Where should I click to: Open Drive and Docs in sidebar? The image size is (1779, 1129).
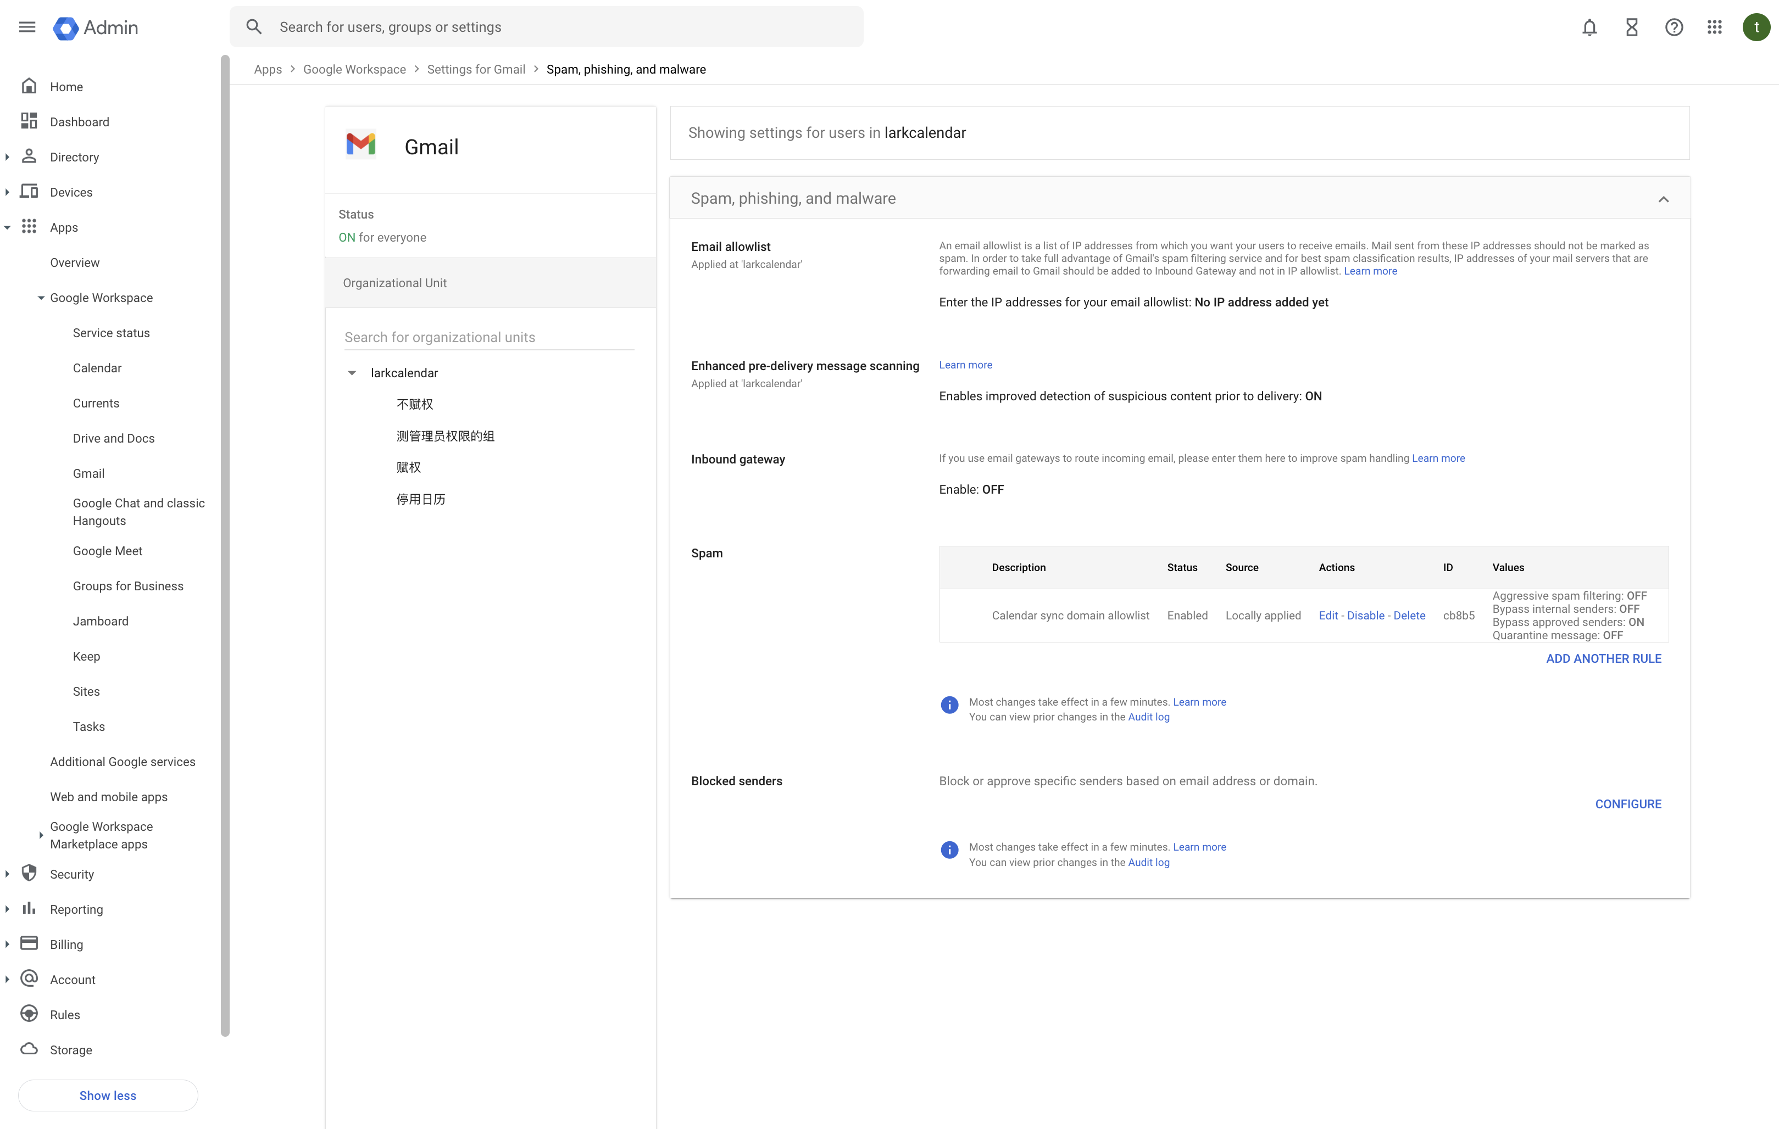click(114, 438)
